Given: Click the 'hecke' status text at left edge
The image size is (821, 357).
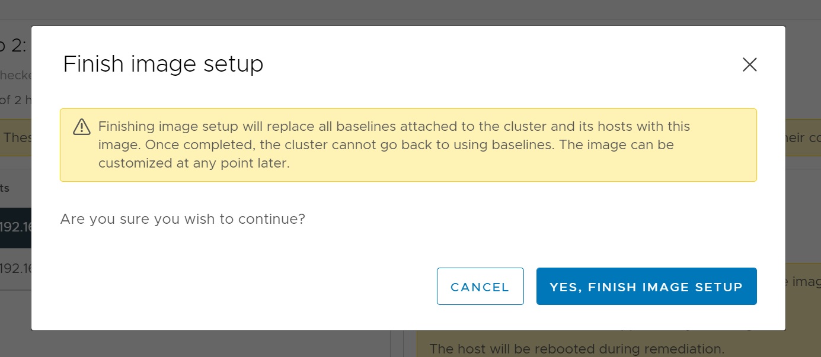Looking at the screenshot, I should pyautogui.click(x=15, y=75).
